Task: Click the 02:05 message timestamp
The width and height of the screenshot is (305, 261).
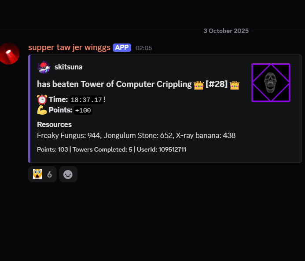Action: tap(144, 48)
